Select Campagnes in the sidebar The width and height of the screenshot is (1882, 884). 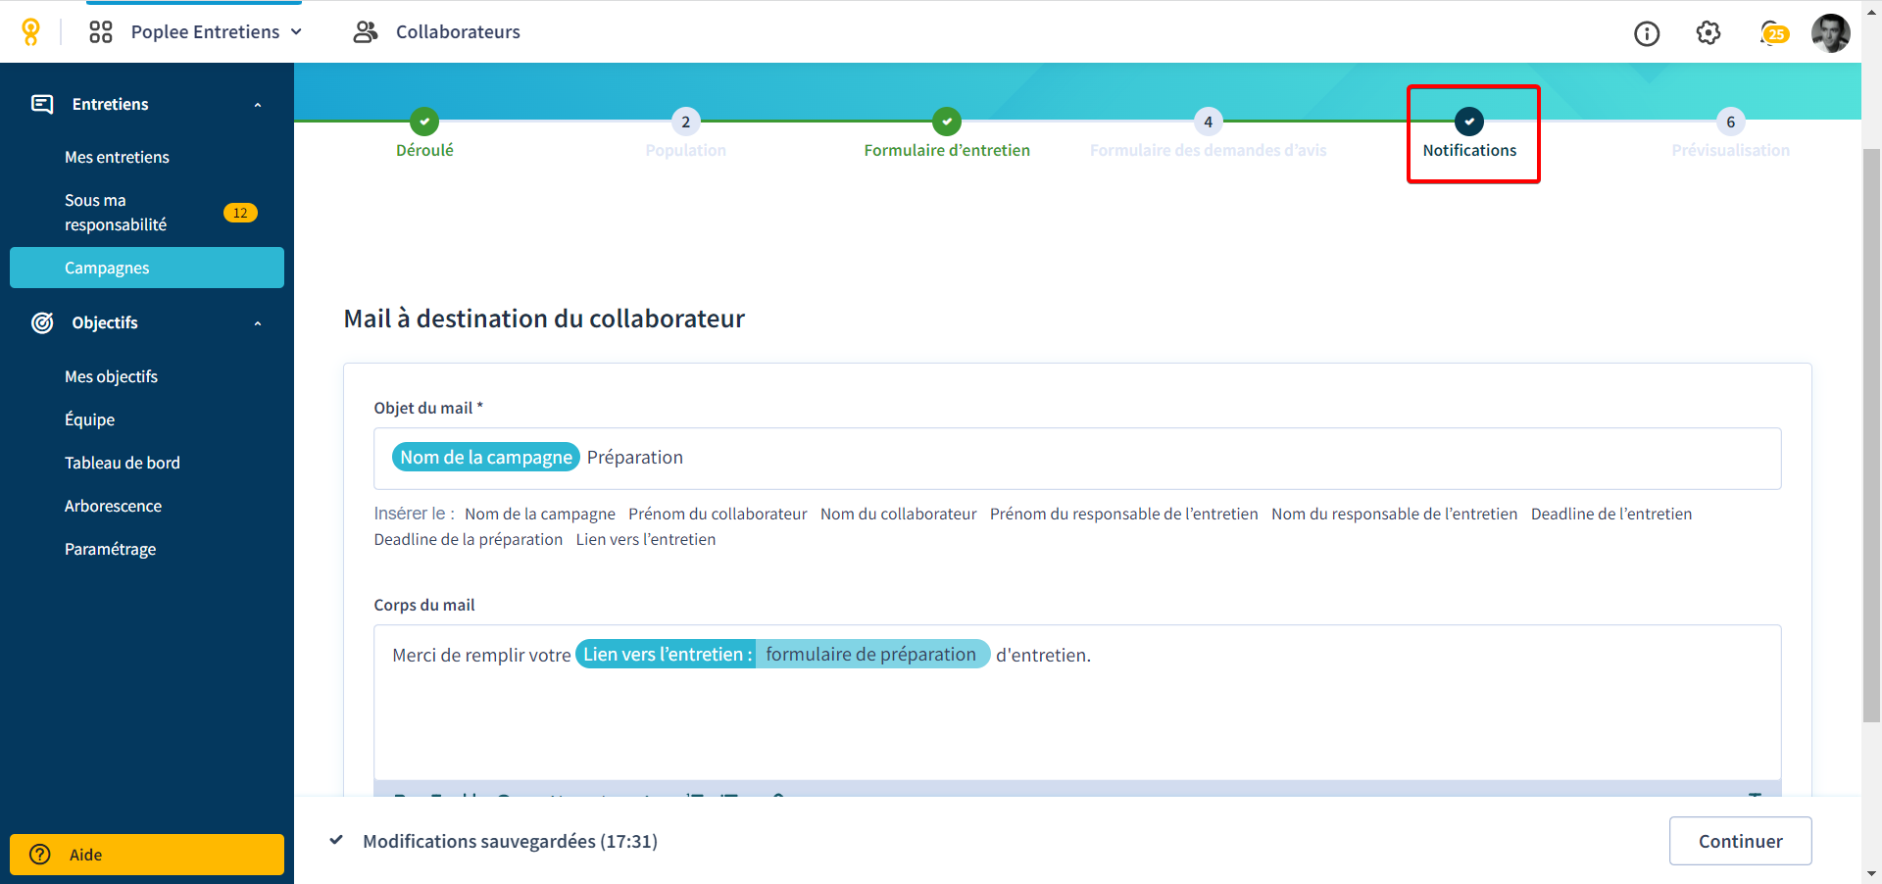click(147, 268)
